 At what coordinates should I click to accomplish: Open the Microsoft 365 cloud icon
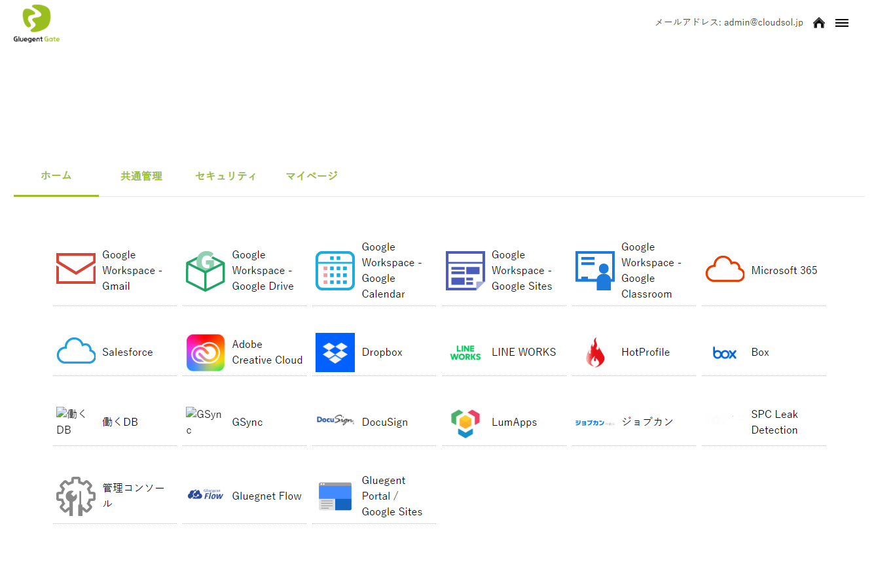pyautogui.click(x=725, y=269)
